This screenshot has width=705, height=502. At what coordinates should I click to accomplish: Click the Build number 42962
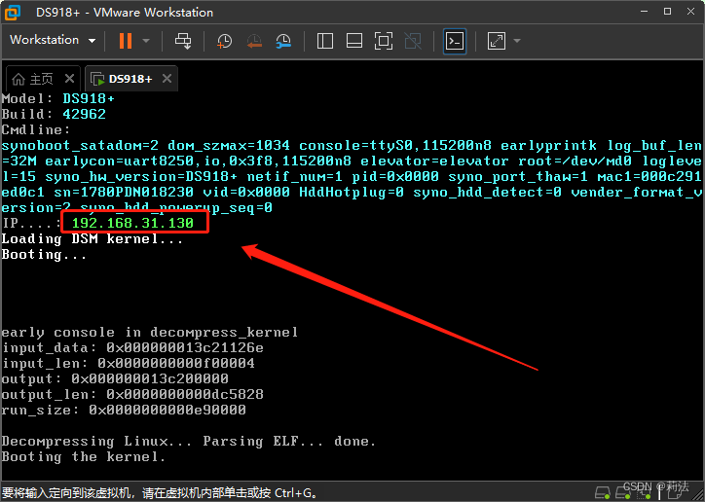pos(84,114)
